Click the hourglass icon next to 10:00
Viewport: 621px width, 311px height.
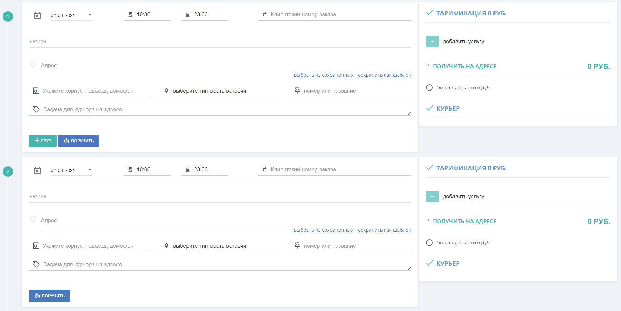[x=130, y=169]
